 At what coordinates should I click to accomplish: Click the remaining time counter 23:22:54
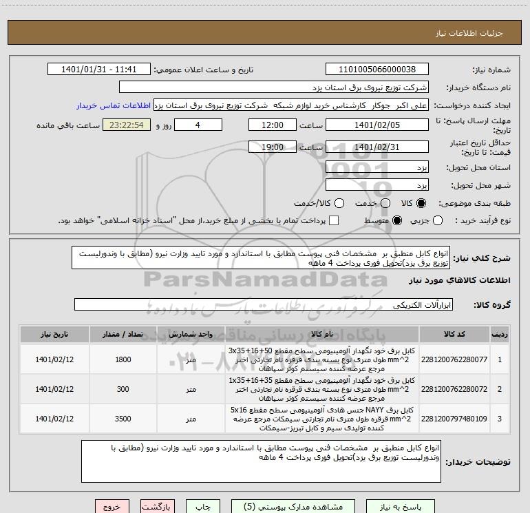point(127,125)
